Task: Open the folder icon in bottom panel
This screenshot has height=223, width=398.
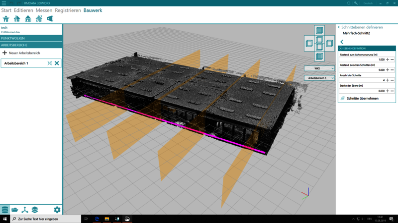Action: point(15,210)
